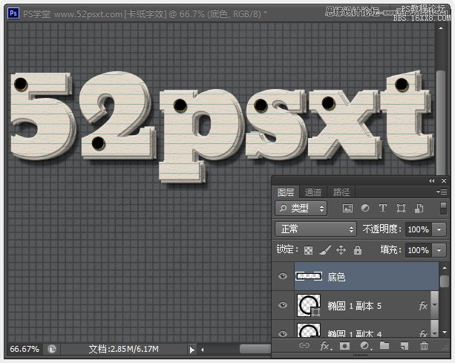The width and height of the screenshot is (455, 363).
Task: Click the canvas vertical scrollbar thumb
Action: point(441,122)
